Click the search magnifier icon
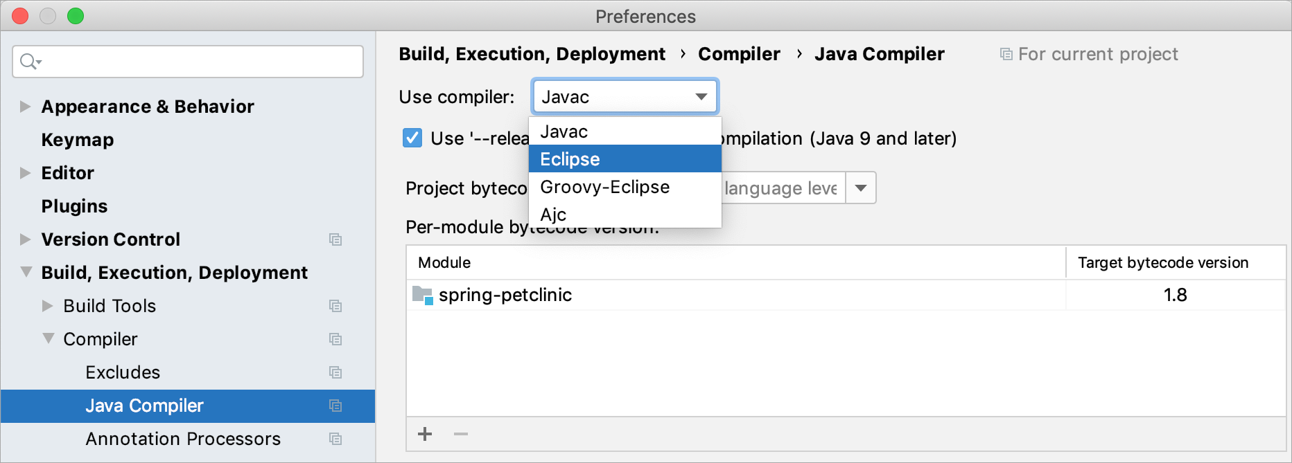Screen dimensions: 1292x463 30,62
